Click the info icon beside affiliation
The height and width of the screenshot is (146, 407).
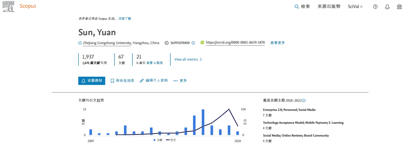coord(80,43)
